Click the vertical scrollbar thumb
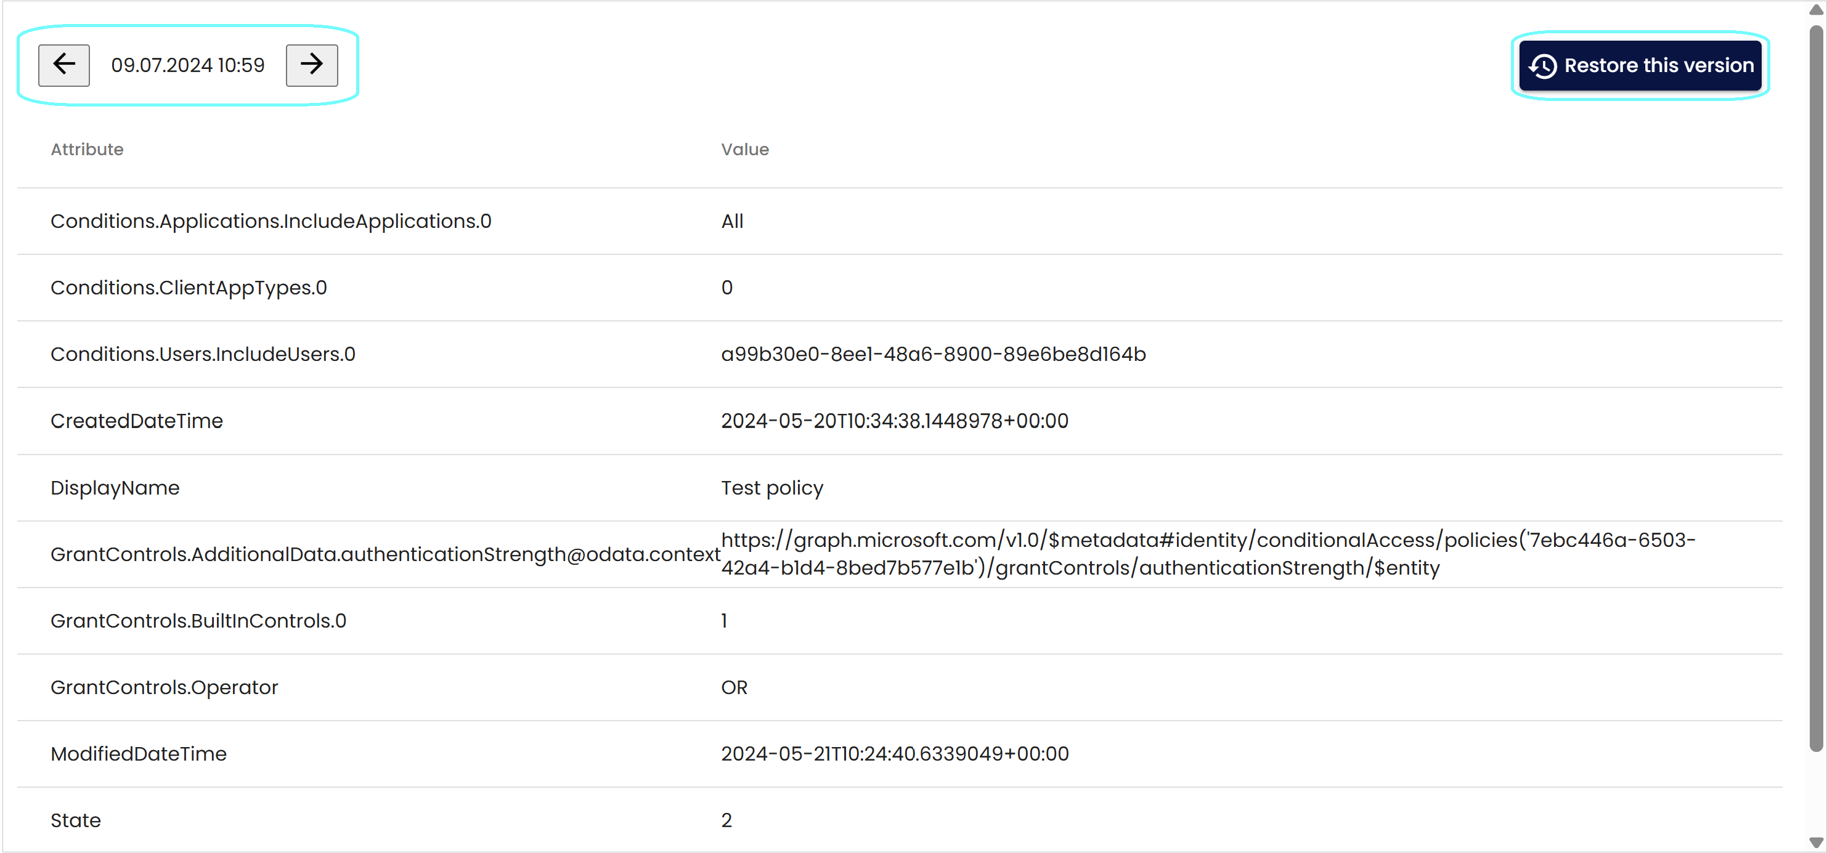Image resolution: width=1827 pixels, height=853 pixels. pos(1816,388)
